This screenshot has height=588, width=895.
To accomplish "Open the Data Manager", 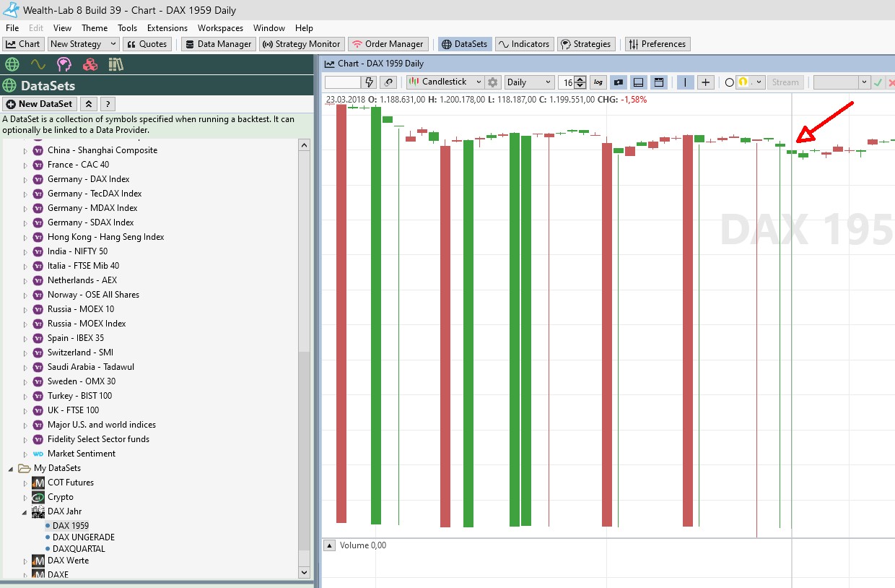I will 217,44.
